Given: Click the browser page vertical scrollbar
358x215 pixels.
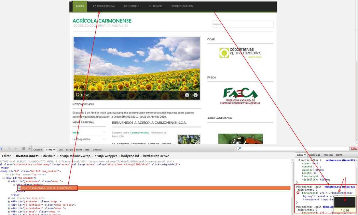Looking at the screenshot, I should point(357,72).
